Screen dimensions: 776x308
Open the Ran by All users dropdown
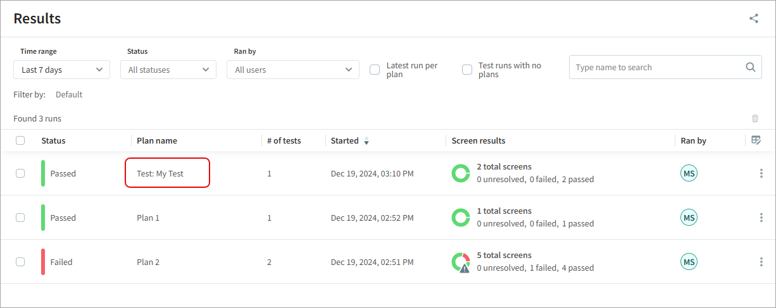pyautogui.click(x=292, y=70)
